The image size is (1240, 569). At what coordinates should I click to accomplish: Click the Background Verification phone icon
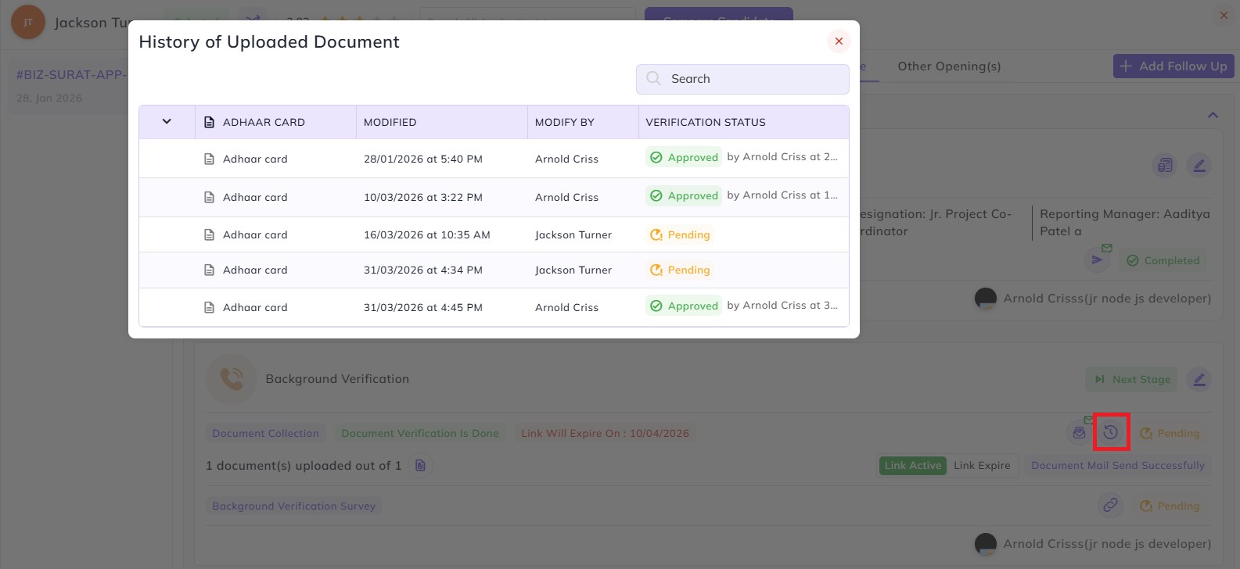(x=232, y=379)
